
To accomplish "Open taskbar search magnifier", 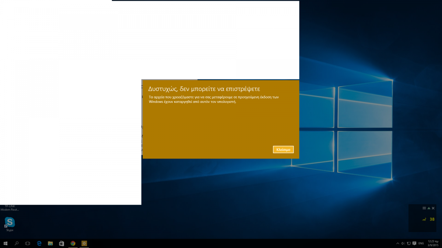I will pos(17,243).
